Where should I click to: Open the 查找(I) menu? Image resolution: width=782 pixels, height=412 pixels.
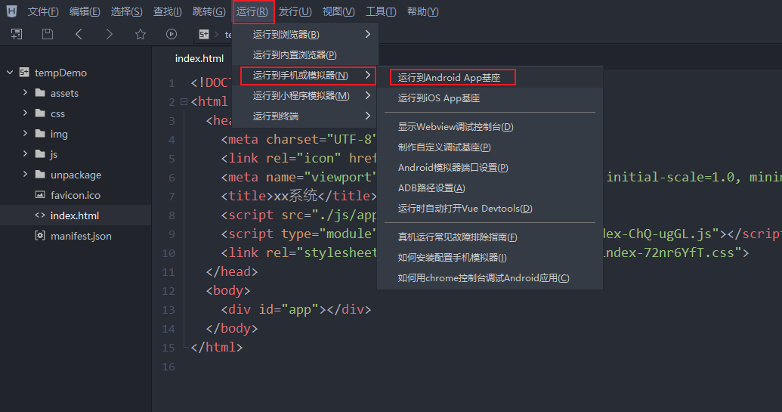coord(167,11)
